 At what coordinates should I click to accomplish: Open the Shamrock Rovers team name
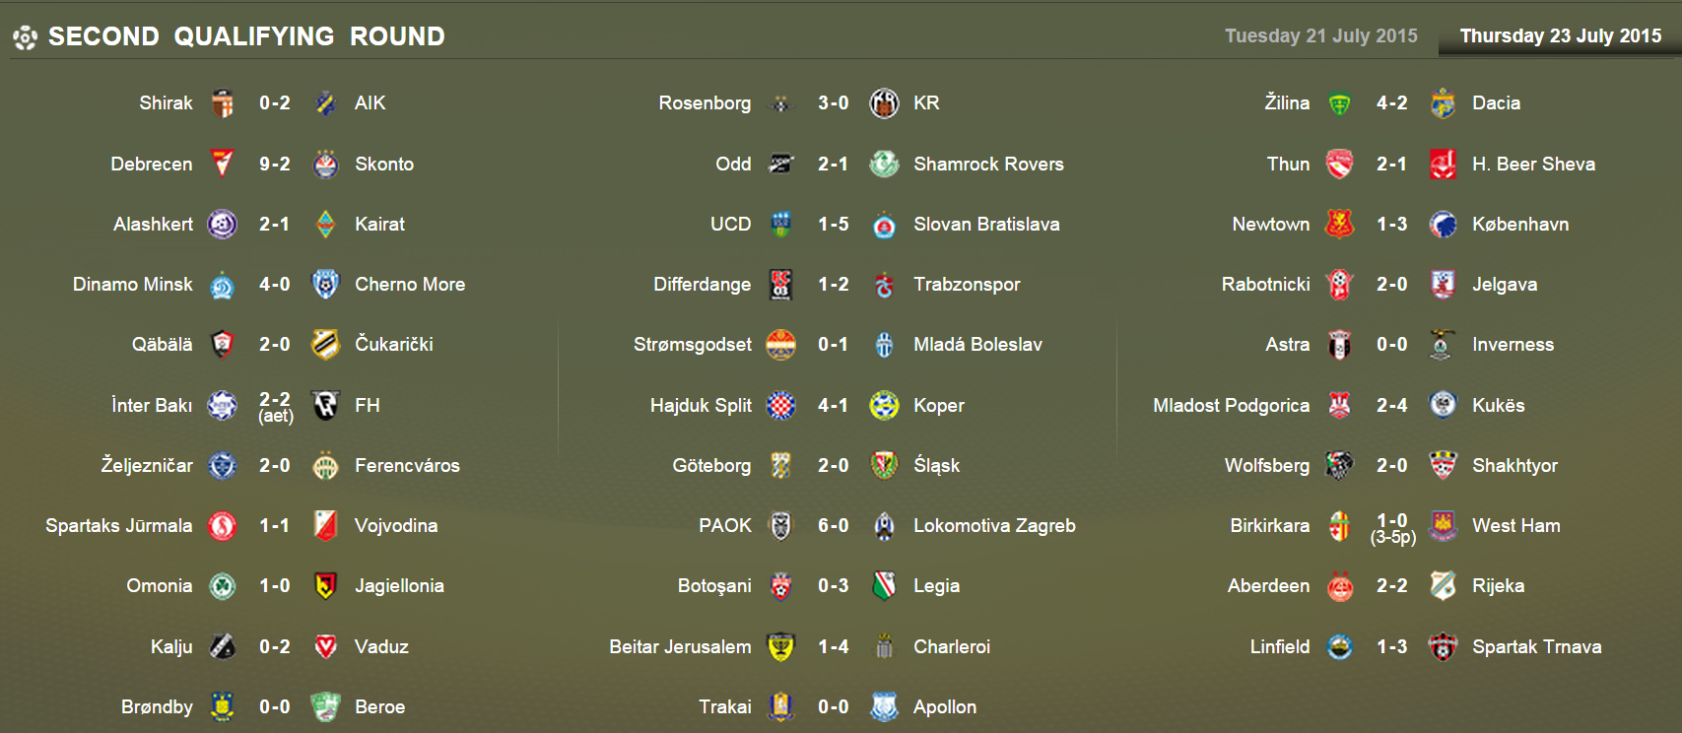988,164
